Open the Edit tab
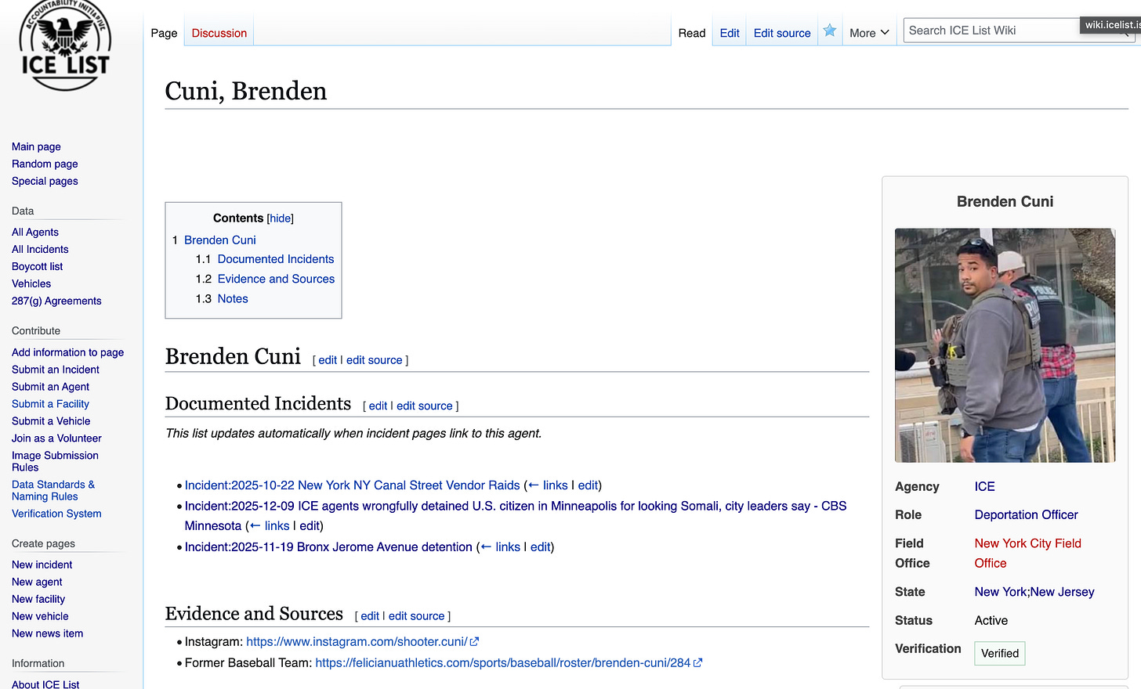This screenshot has height=689, width=1141. pos(730,33)
